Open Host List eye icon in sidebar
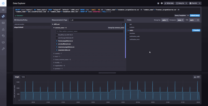 pos(3,10)
